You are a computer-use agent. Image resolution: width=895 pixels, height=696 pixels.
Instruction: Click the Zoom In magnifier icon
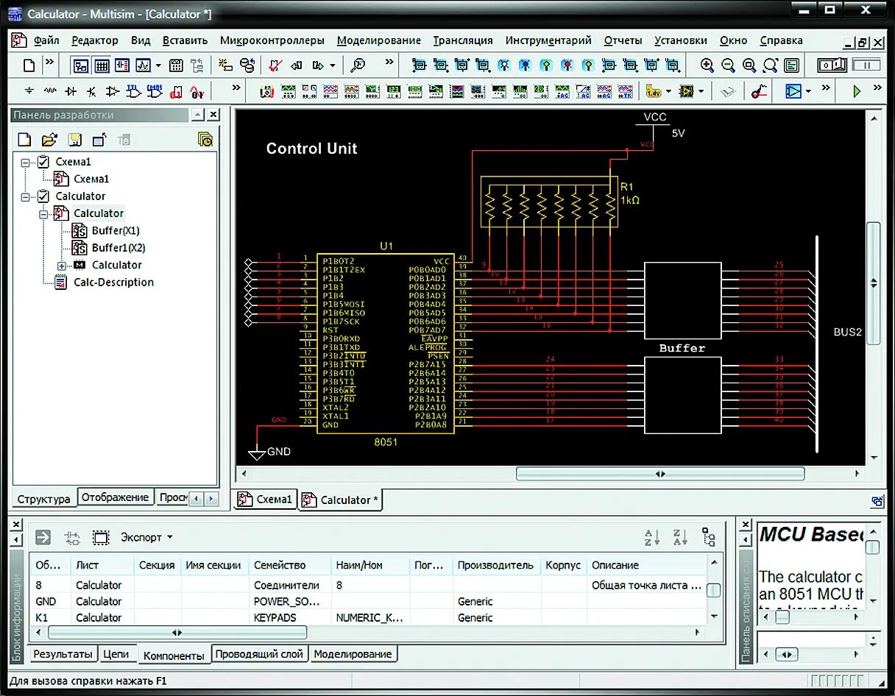(707, 65)
